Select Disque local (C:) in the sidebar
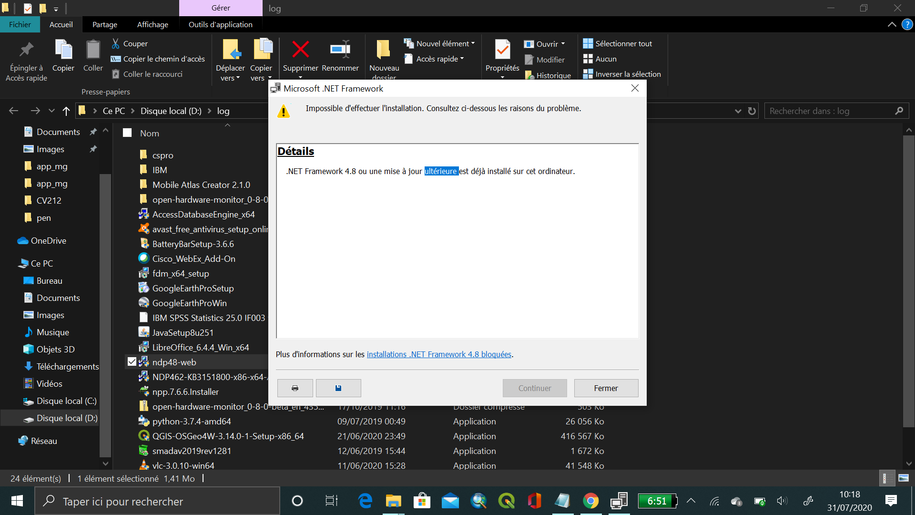The width and height of the screenshot is (915, 515). (x=60, y=401)
